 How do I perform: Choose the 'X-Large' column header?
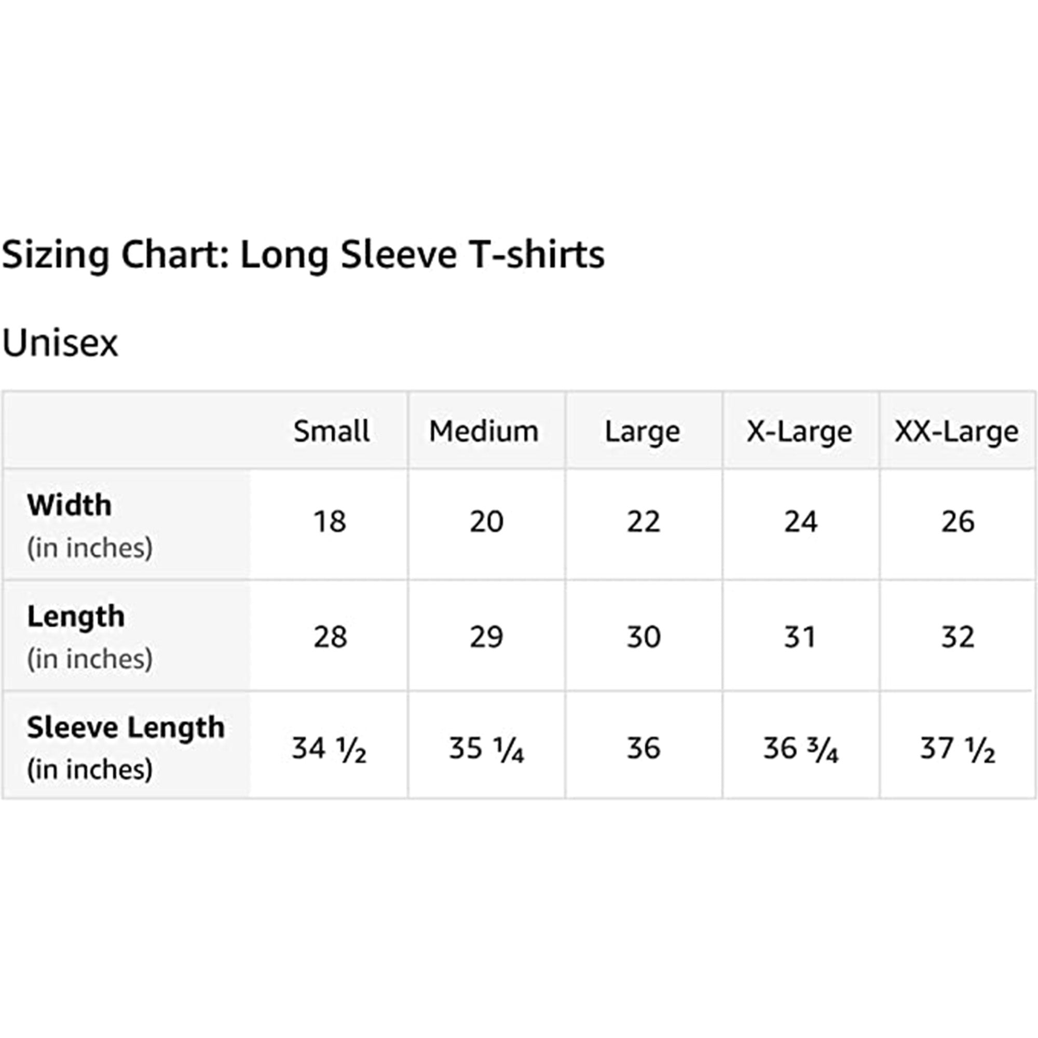point(799,432)
